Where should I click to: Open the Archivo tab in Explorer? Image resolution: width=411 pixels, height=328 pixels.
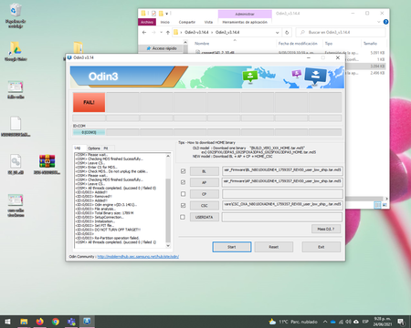147,22
